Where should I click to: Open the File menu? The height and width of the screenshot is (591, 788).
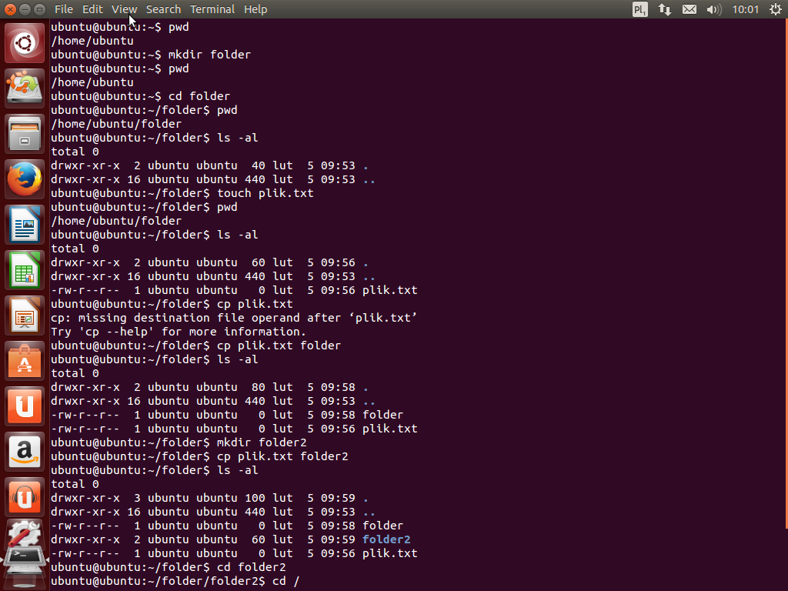click(64, 9)
